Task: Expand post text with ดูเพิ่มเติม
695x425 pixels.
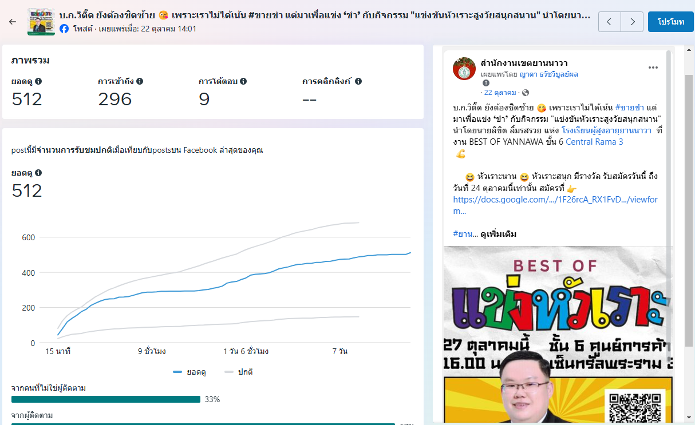Action: tap(498, 234)
